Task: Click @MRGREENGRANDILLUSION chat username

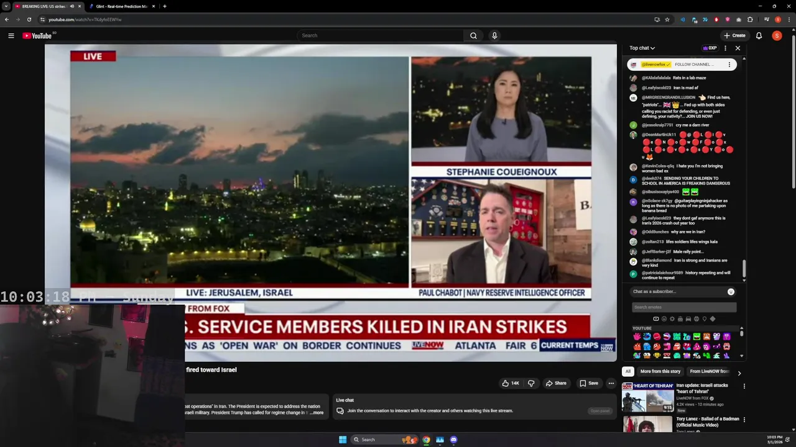Action: click(x=669, y=97)
